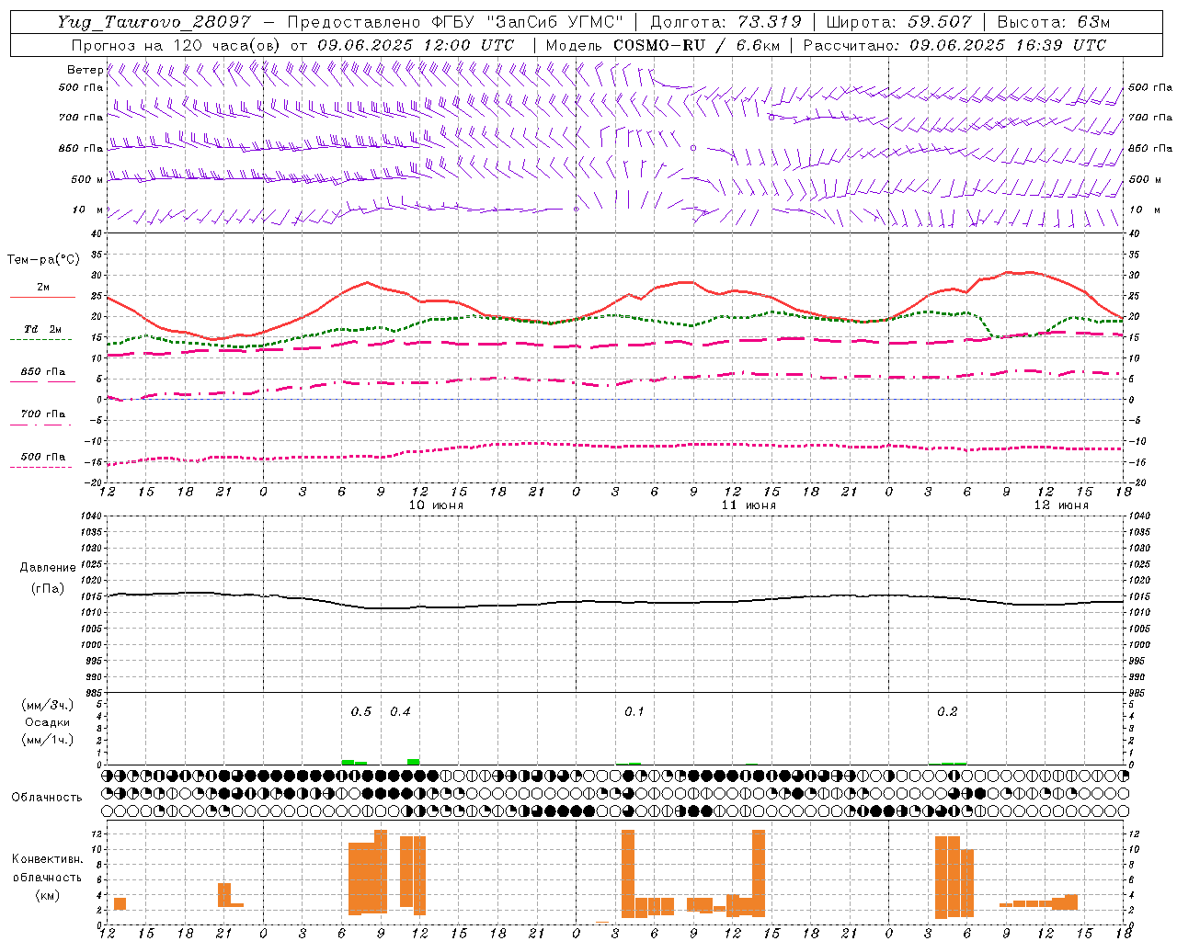
Task: Click the "Тем-ра(°C)" temperature panel label
Action: (x=43, y=260)
